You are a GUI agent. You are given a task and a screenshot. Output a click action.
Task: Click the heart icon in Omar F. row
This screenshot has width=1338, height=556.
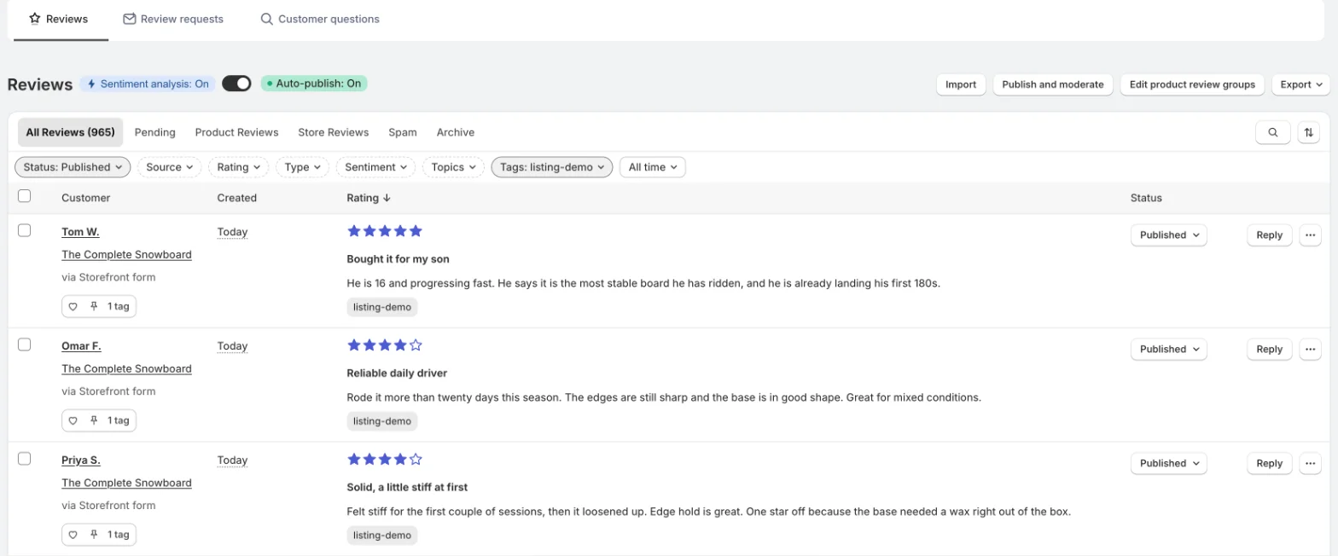[73, 420]
